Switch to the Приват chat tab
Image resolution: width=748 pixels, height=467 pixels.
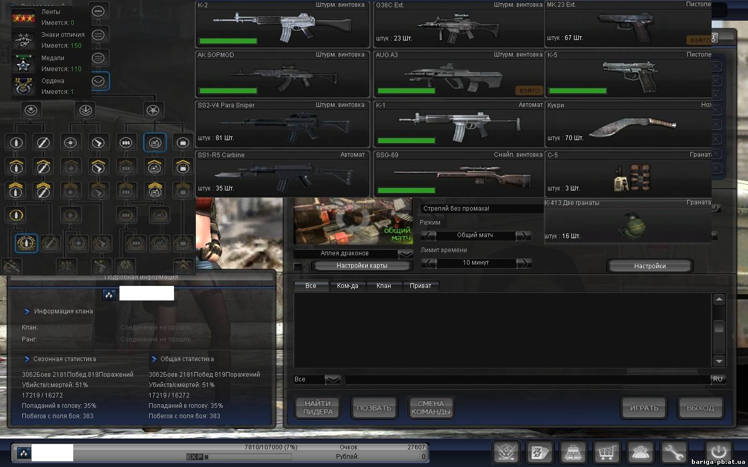(x=421, y=286)
